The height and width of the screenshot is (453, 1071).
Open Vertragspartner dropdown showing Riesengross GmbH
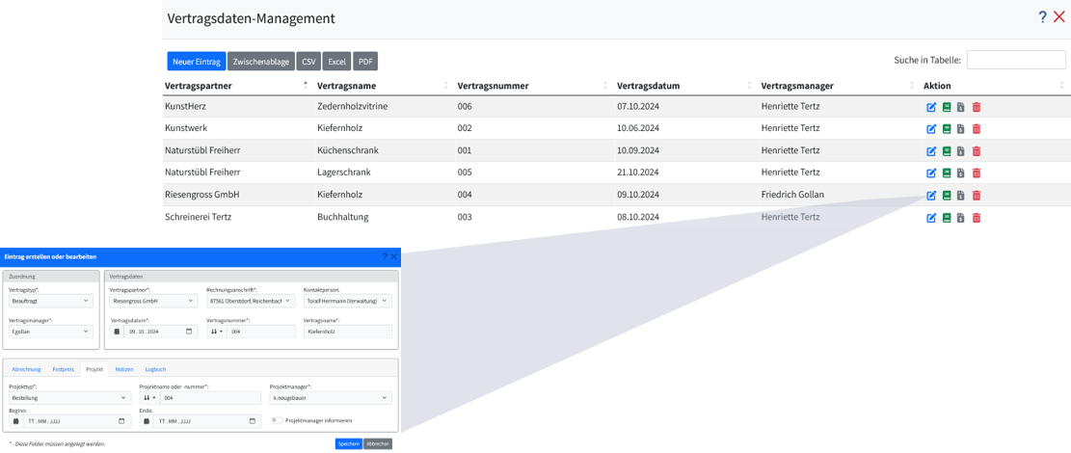click(153, 301)
